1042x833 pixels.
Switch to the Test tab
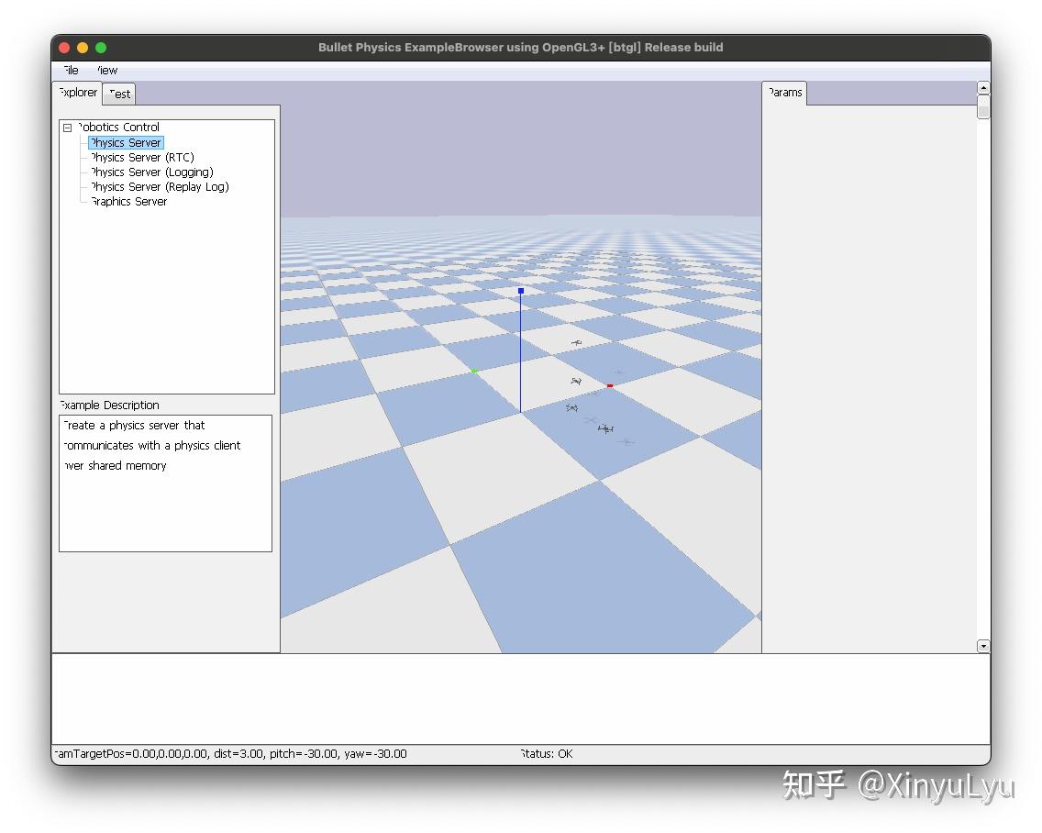click(x=118, y=94)
